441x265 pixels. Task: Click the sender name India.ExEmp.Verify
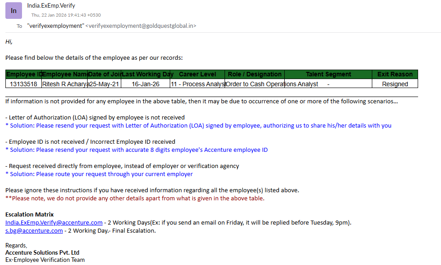coord(51,6)
